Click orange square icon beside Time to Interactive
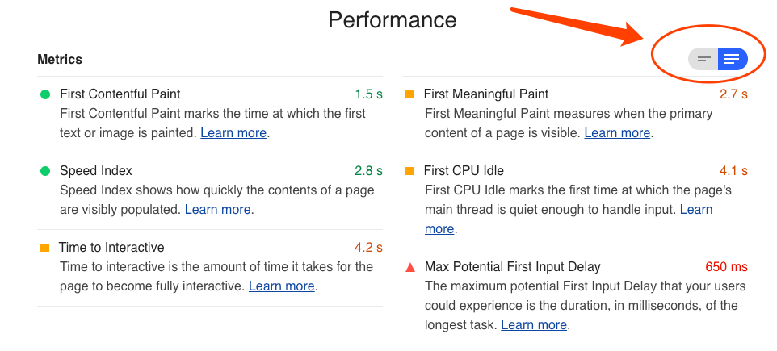 45,248
